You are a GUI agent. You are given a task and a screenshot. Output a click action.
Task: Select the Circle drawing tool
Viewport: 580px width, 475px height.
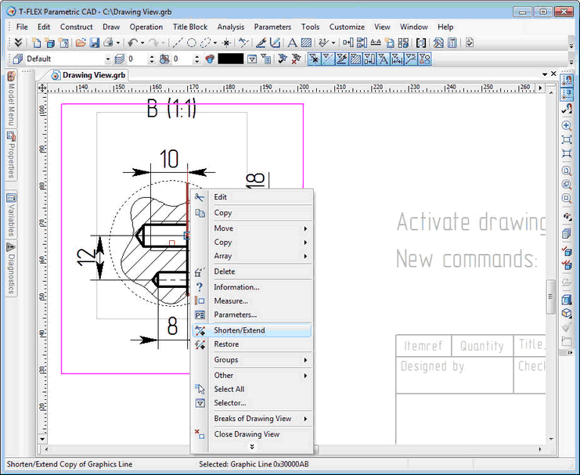[x=191, y=42]
